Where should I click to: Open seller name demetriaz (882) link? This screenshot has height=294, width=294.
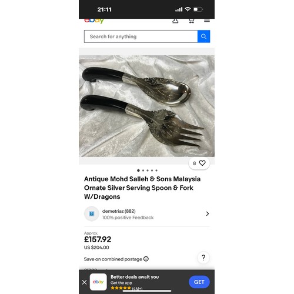[x=119, y=211]
